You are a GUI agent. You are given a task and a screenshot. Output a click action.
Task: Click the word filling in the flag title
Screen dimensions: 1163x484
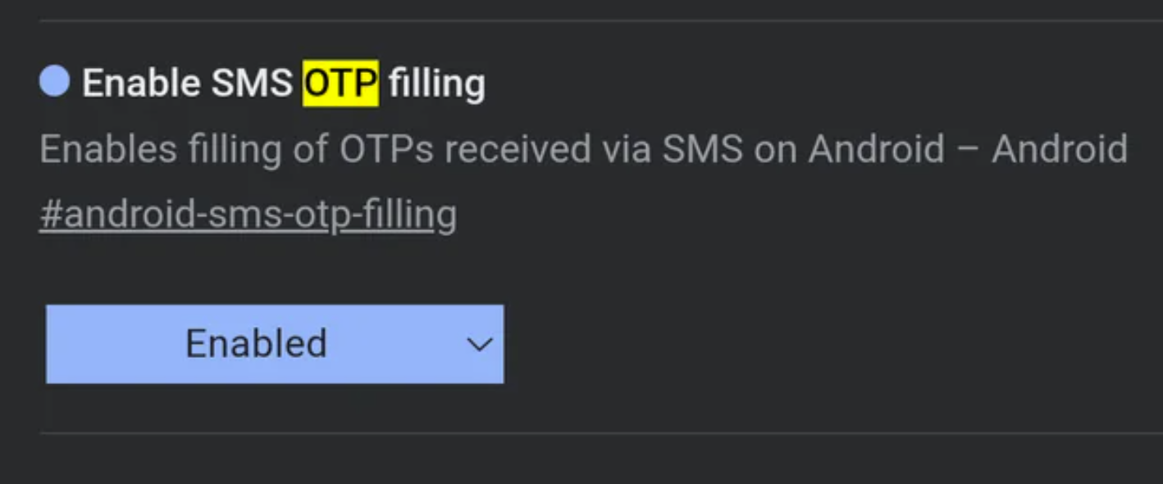(x=436, y=83)
